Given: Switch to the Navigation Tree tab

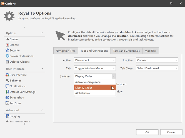Looking at the screenshot, I should pos(66,51).
